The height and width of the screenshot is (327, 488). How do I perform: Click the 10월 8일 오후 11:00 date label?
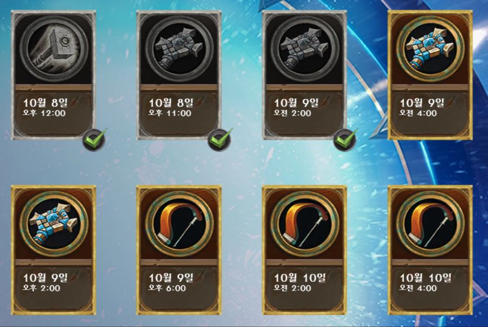tap(171, 107)
